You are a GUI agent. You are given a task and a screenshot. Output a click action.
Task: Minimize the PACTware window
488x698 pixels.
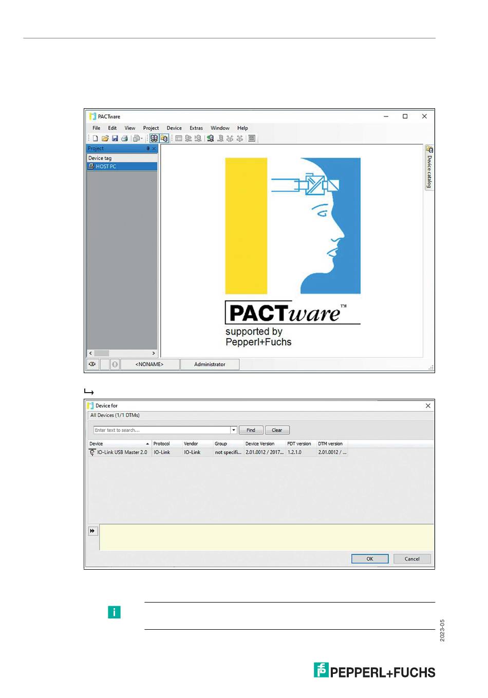point(386,117)
